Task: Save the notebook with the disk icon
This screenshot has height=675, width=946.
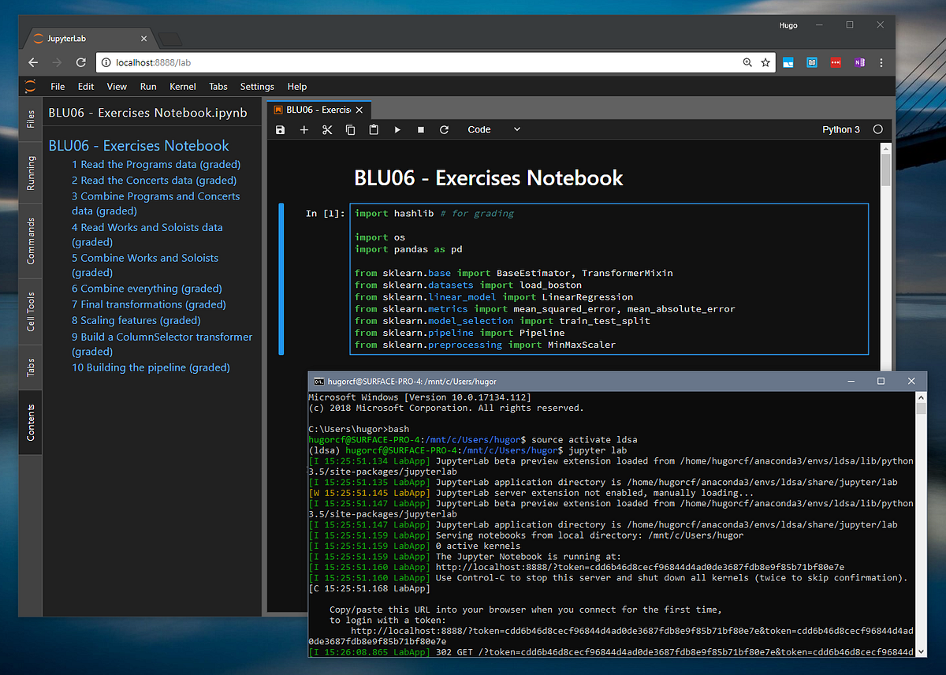Action: tap(280, 129)
